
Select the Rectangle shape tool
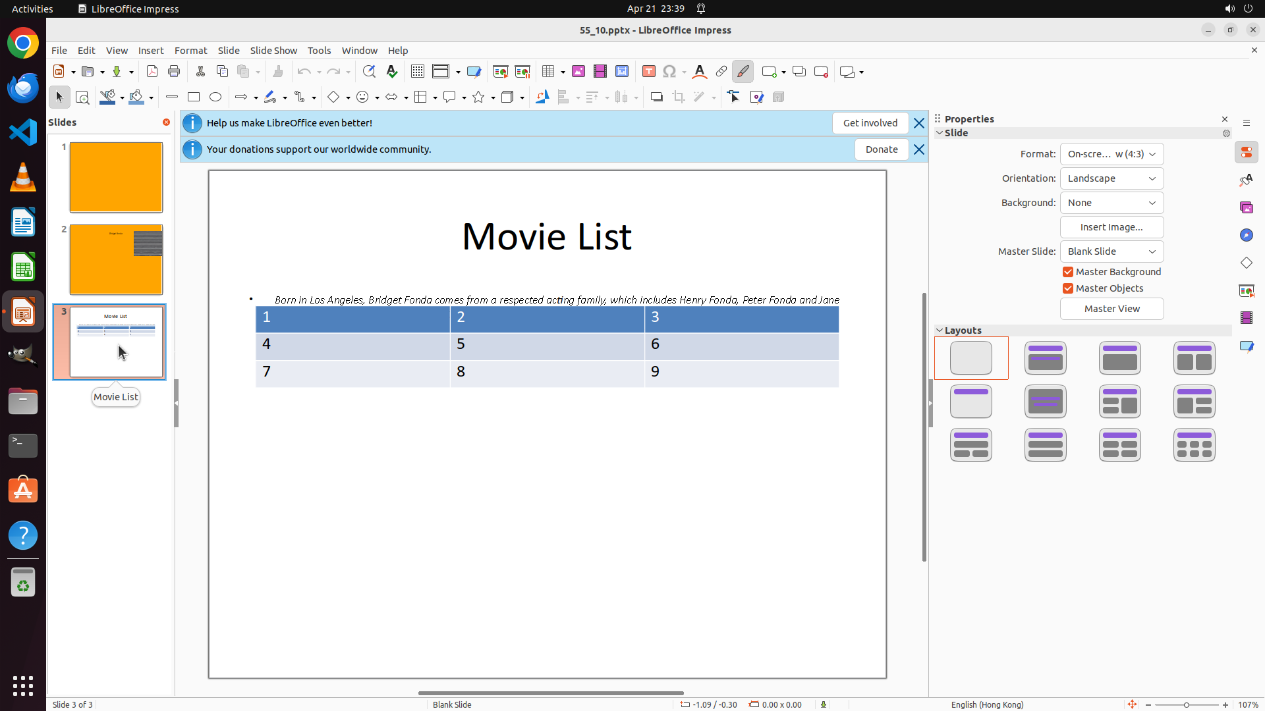(x=194, y=97)
